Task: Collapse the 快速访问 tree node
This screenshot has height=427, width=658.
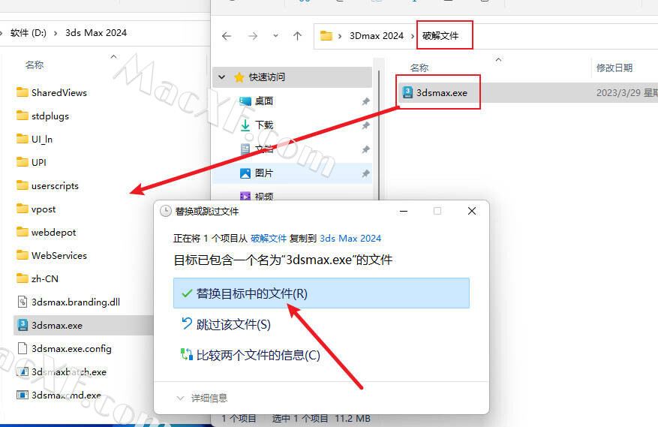Action: click(x=222, y=77)
